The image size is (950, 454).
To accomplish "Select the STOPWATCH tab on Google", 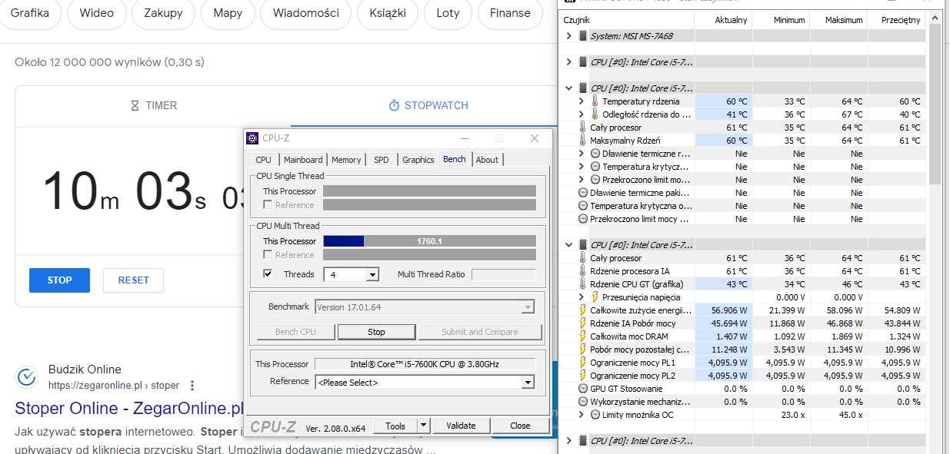I will coord(428,105).
